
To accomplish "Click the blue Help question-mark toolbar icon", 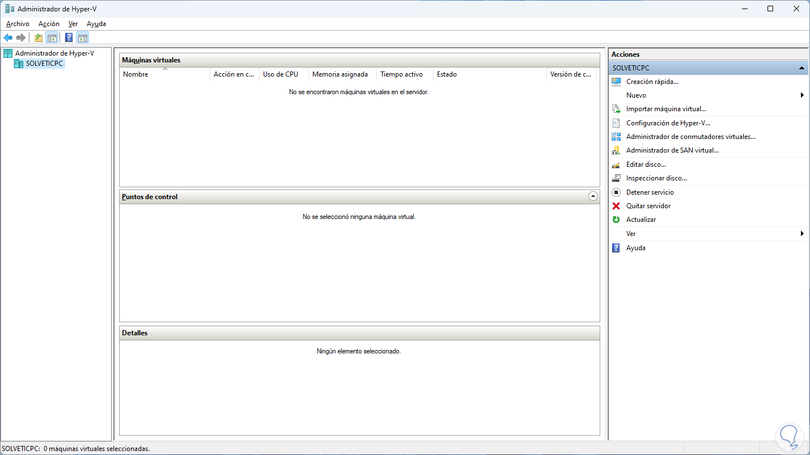I will point(69,38).
